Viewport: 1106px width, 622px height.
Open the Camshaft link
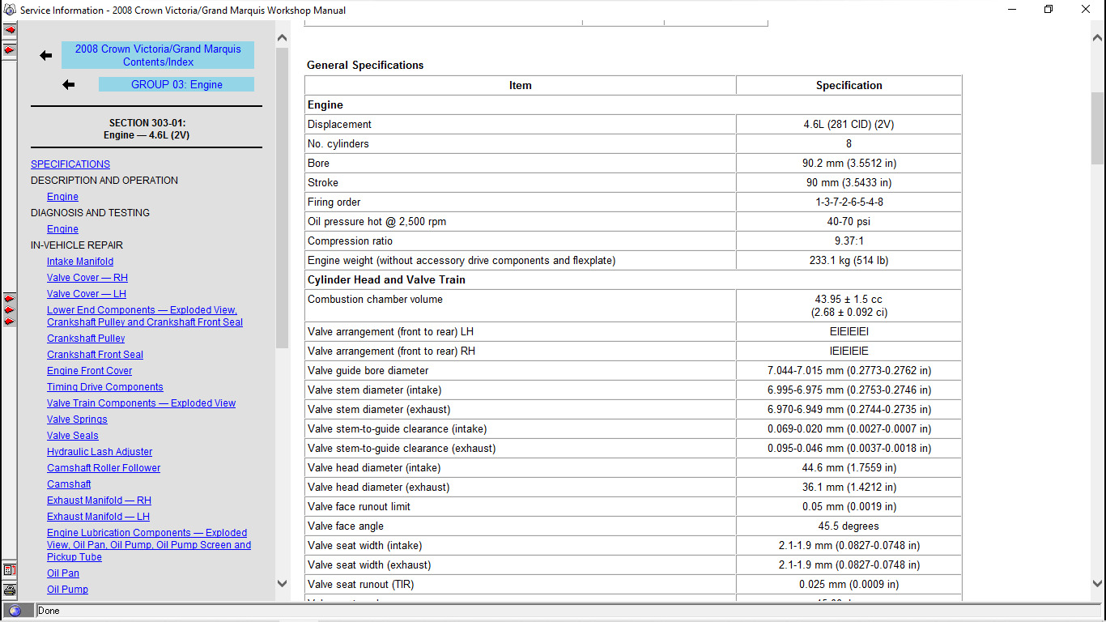[69, 484]
